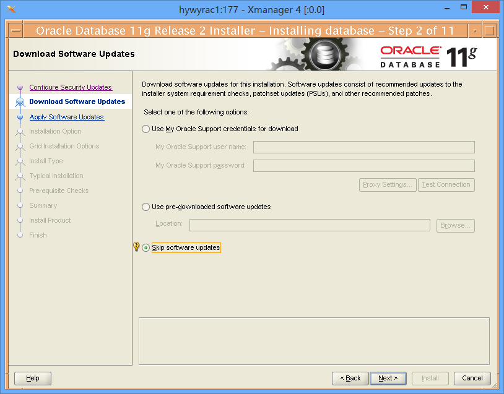Click the Browse button
This screenshot has height=394, width=504.
pos(456,225)
